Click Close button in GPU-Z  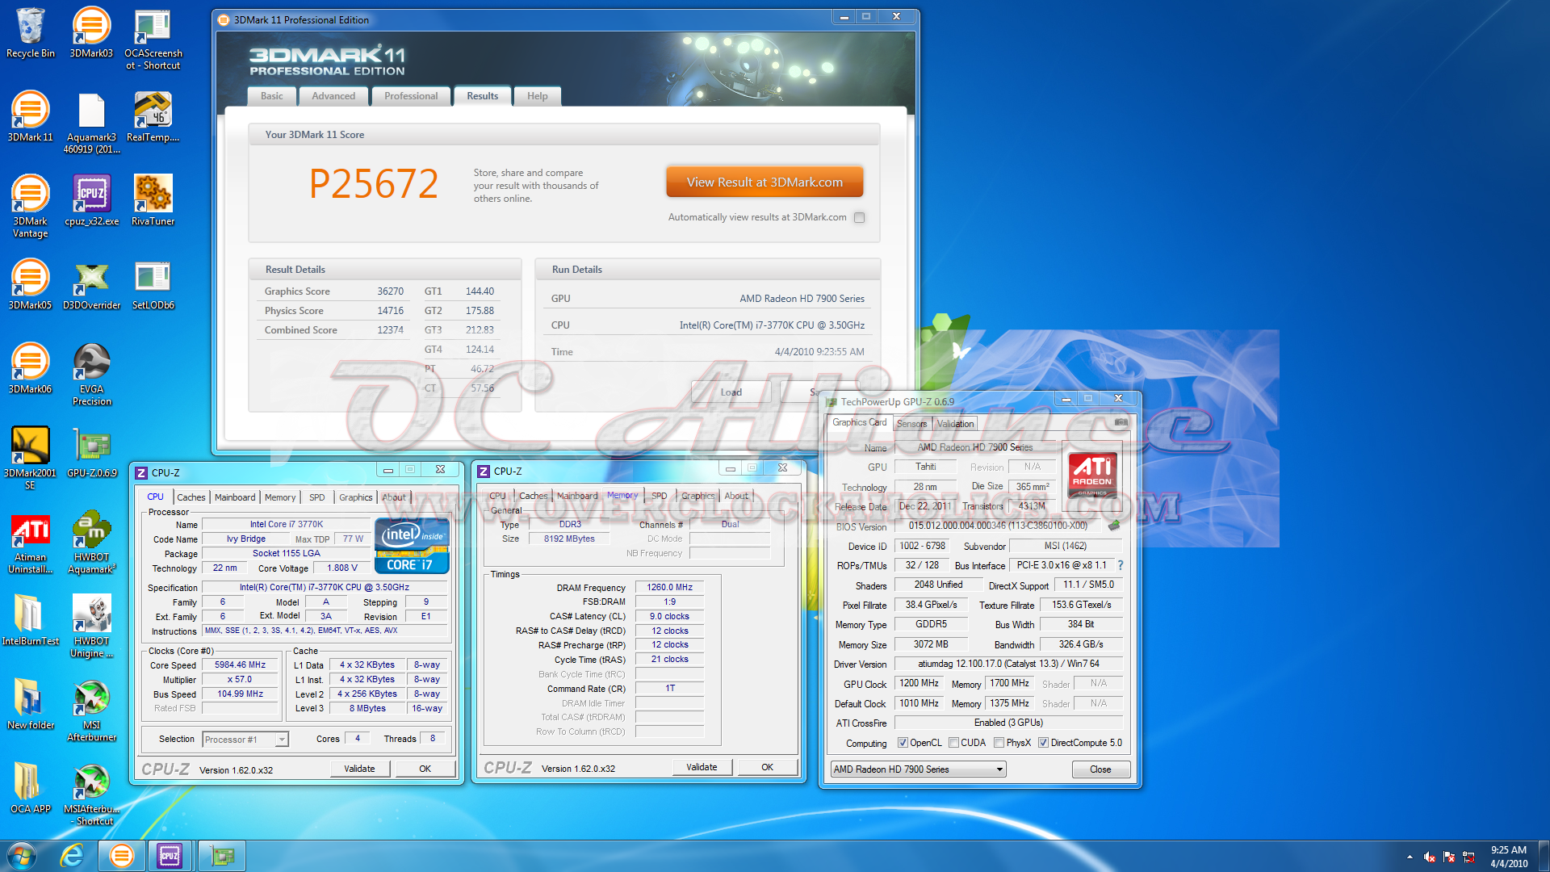(1100, 769)
